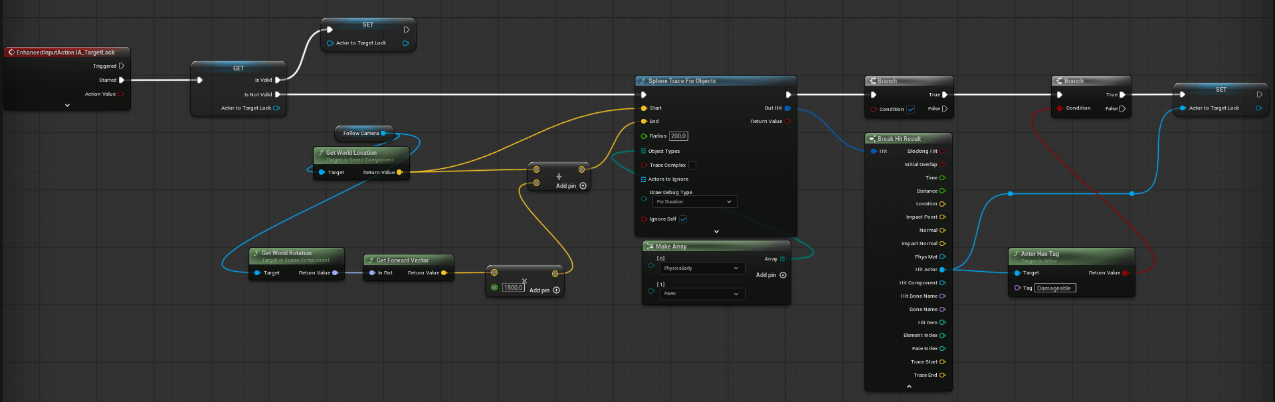Click the Out Hit output pin
1275x402 pixels.
pos(787,108)
